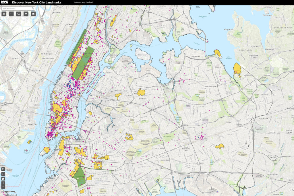The width and height of the screenshot is (294, 196).
Task: Open the magnifier query tool in toolbar
Action: (x=19, y=14)
